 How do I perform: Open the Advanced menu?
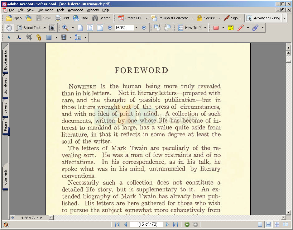75,10
